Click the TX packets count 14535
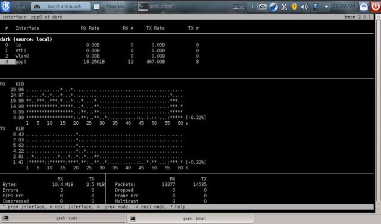381x224 pixels. pos(200,184)
